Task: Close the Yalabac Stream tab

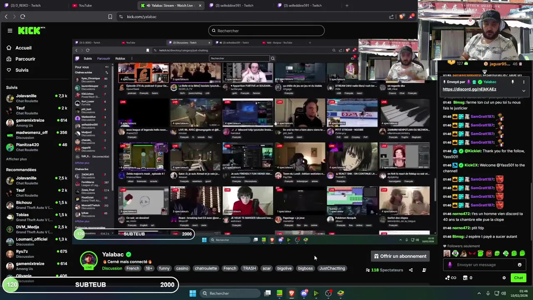Action: pyautogui.click(x=200, y=5)
